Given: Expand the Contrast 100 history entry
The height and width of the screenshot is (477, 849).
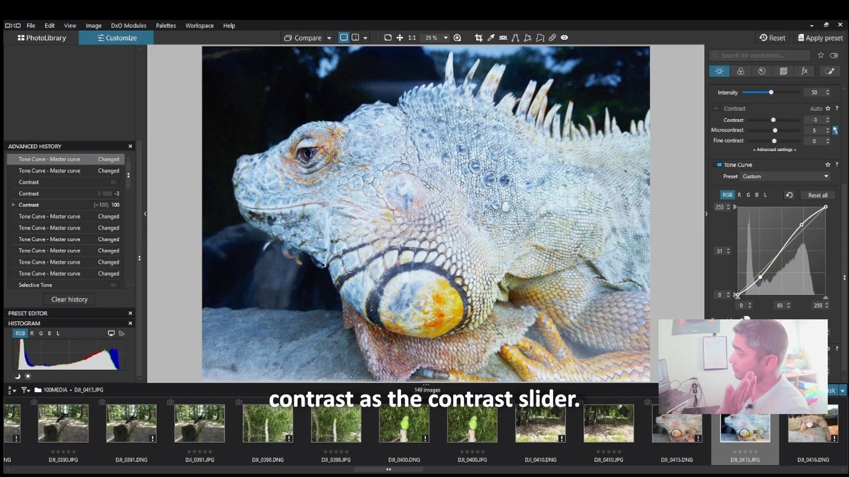Looking at the screenshot, I should 13,205.
